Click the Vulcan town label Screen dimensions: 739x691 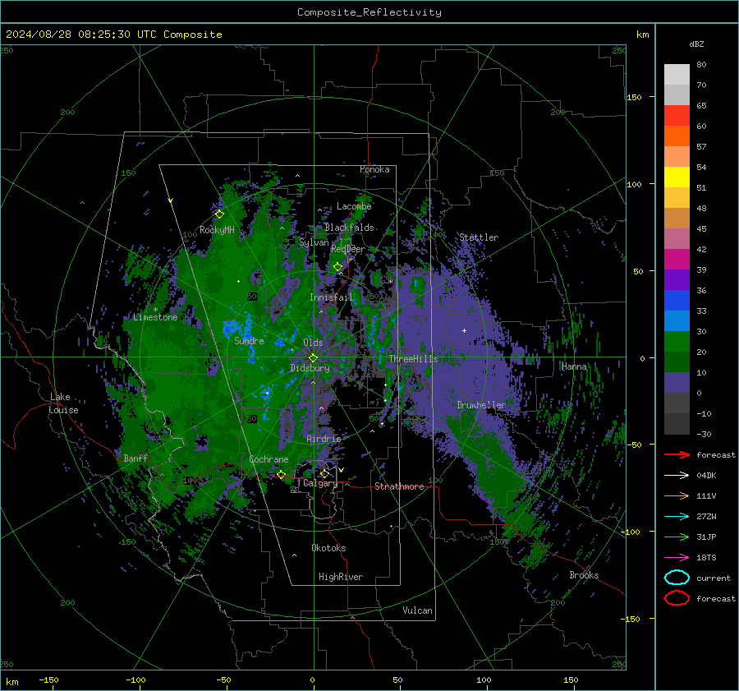[418, 610]
